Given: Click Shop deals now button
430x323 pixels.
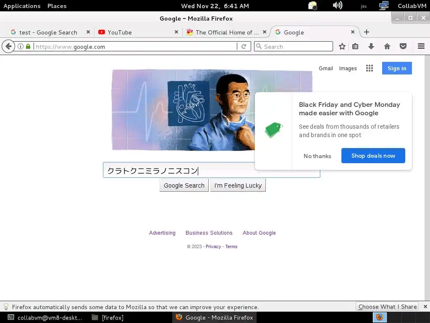Looking at the screenshot, I should (373, 156).
